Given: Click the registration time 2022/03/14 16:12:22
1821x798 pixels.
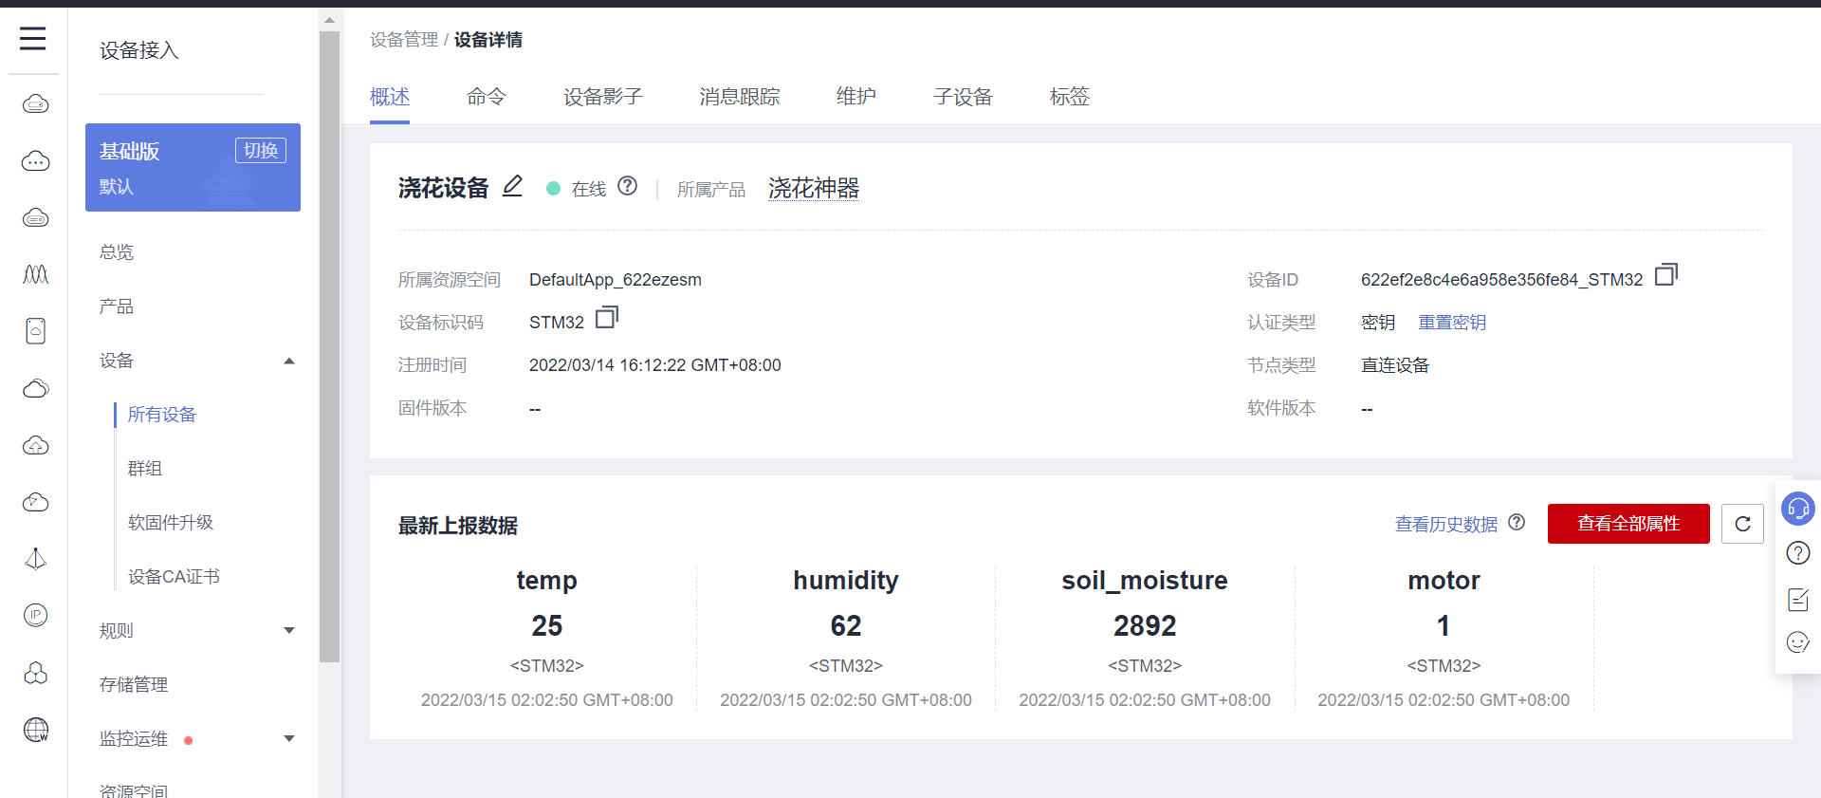Looking at the screenshot, I should pos(655,365).
